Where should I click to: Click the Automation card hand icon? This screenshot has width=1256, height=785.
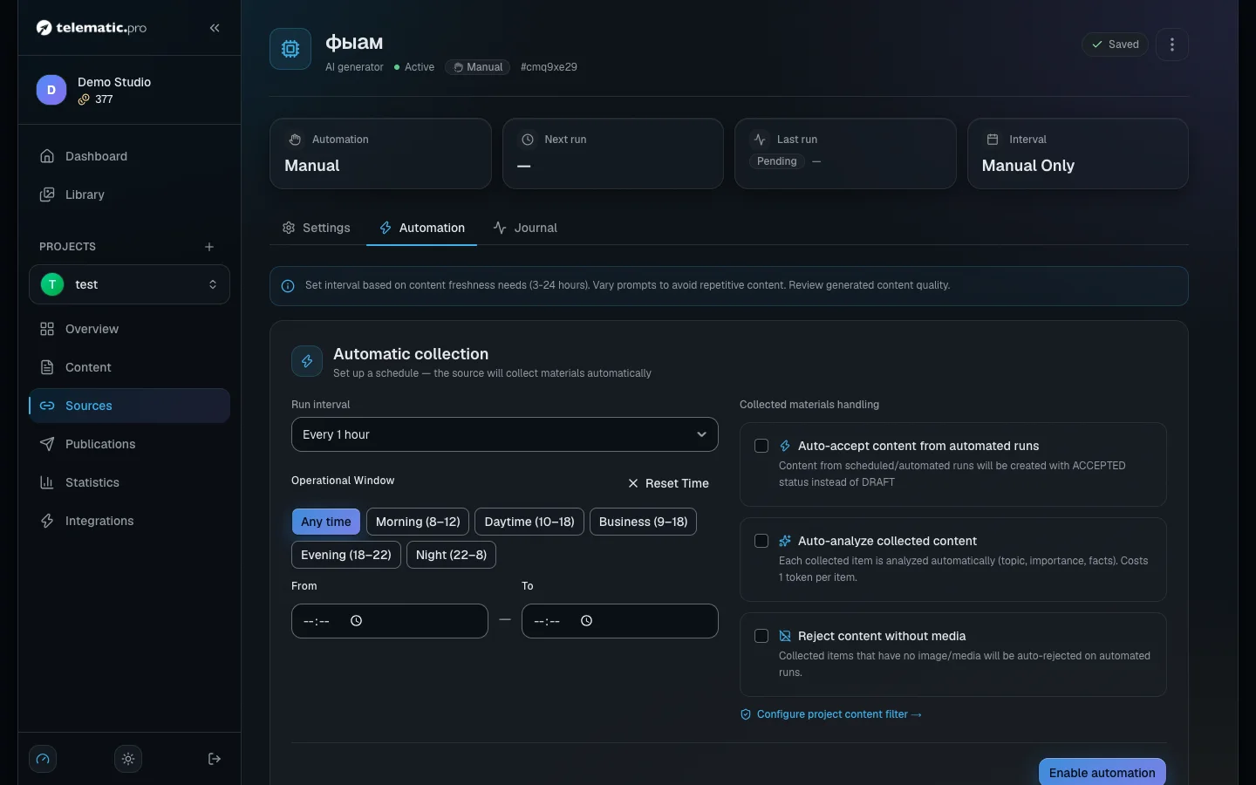(295, 140)
